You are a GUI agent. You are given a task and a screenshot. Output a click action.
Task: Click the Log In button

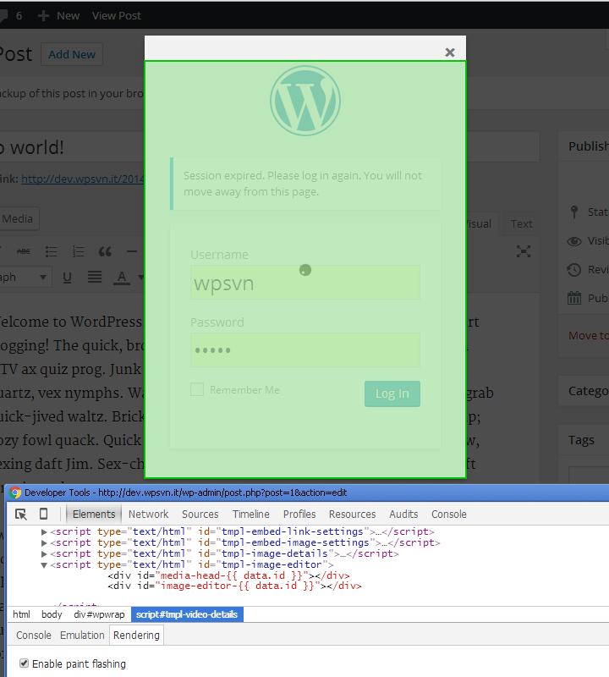click(392, 394)
